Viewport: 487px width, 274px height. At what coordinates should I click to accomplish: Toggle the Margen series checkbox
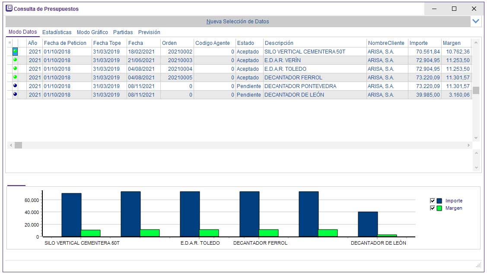(x=432, y=208)
